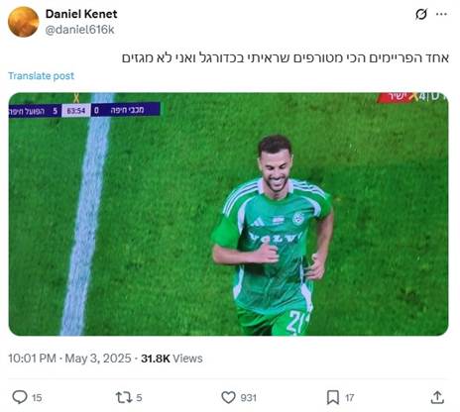460x412 pixels.
Task: Click the Hebrew post text
Action: 286,57
